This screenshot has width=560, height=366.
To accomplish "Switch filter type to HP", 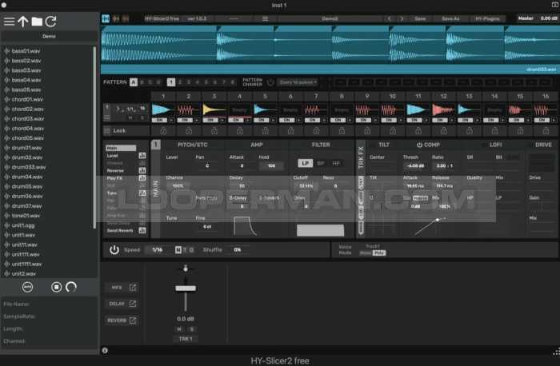I will (x=336, y=163).
